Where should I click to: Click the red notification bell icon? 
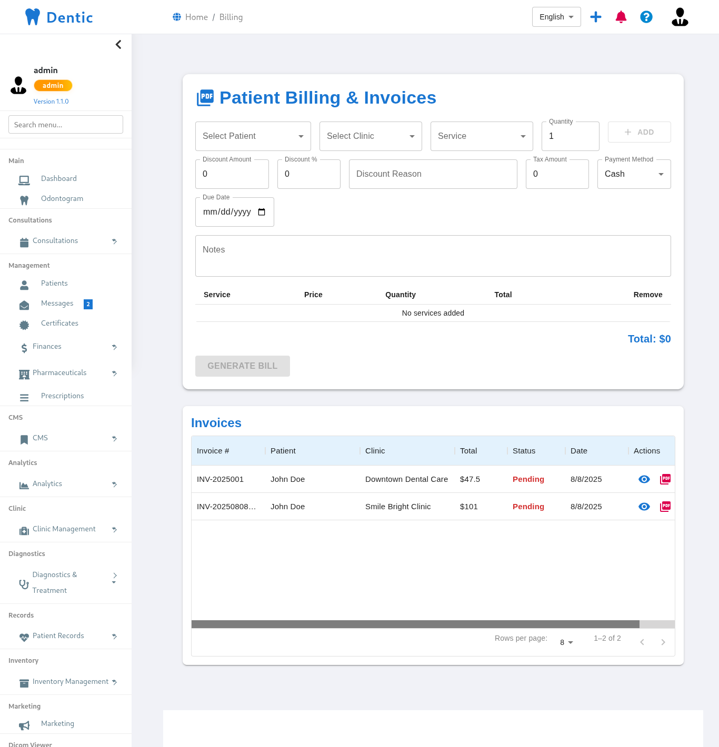pyautogui.click(x=621, y=17)
